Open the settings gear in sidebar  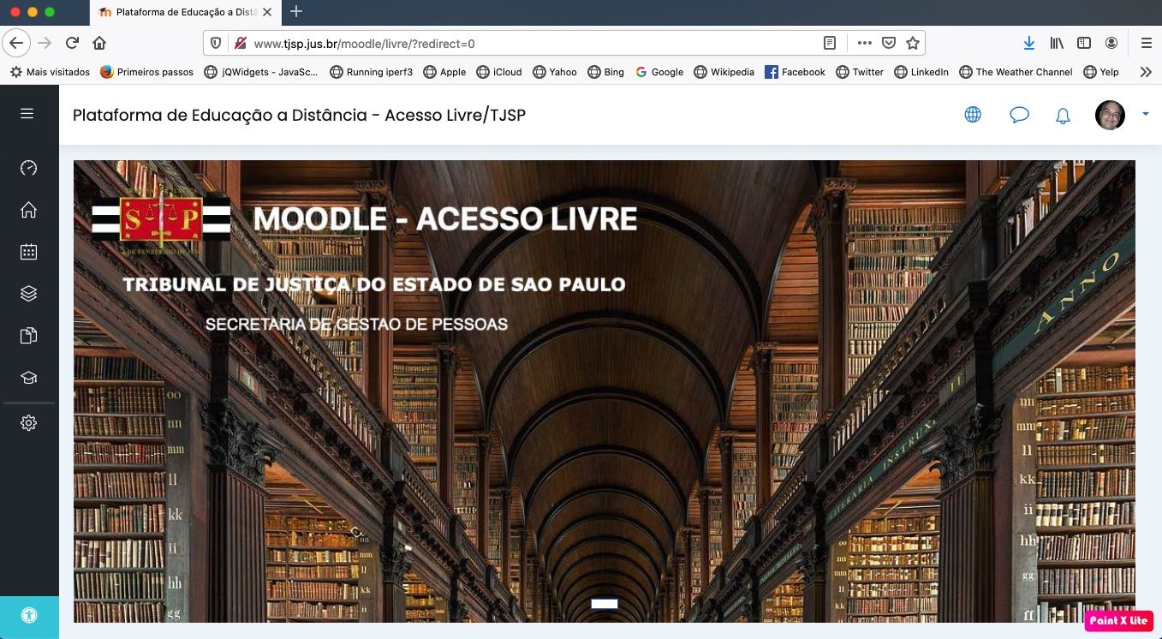[x=28, y=422]
